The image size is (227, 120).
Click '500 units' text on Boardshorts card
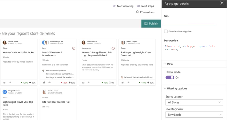click(46, 60)
